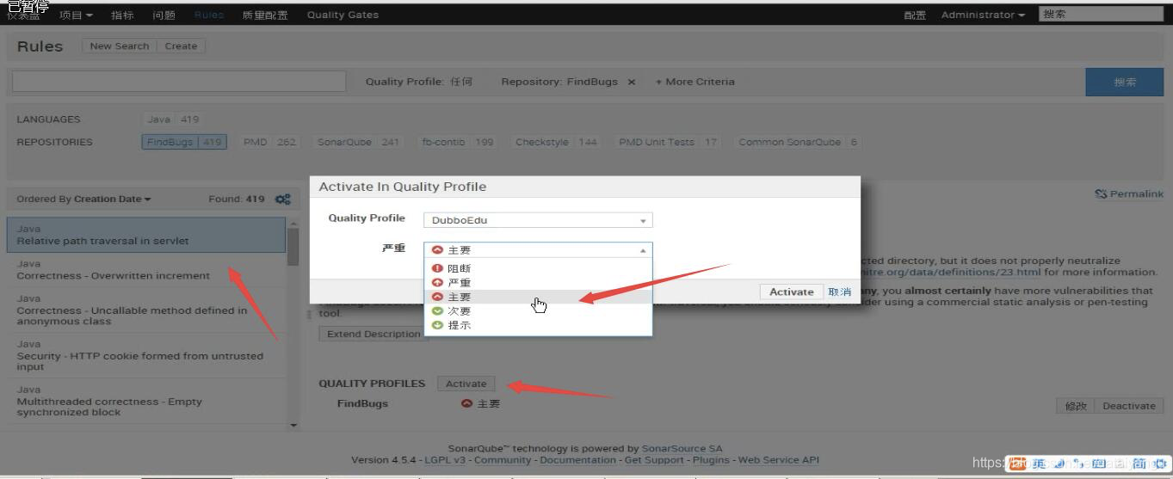Open the Quality Profile 任何 criterion
Image resolution: width=1173 pixels, height=479 pixels.
419,82
